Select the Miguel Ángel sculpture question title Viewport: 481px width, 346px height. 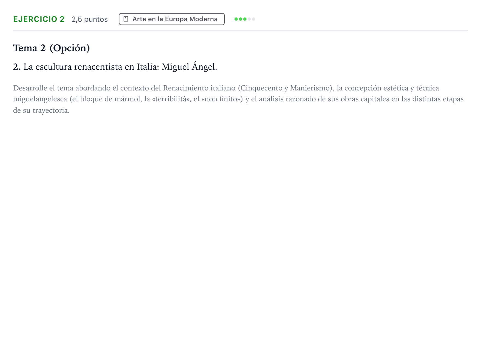(115, 66)
